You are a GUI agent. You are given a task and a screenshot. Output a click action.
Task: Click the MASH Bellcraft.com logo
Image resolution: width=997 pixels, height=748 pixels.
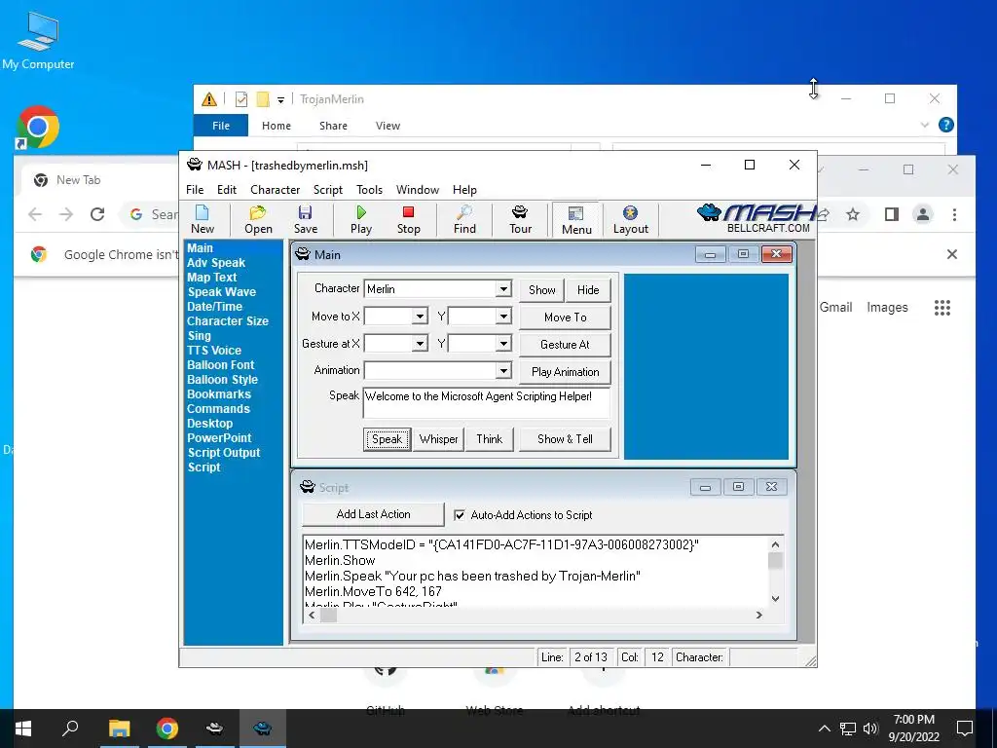[x=757, y=218]
